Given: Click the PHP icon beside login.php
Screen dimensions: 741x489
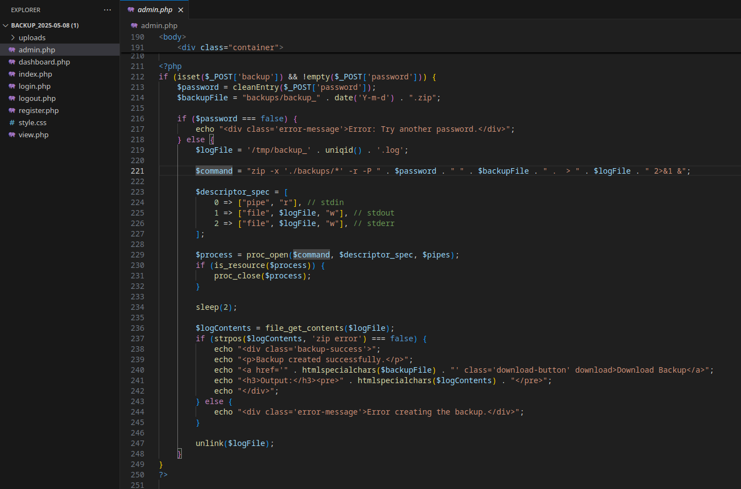Looking at the screenshot, I should tap(12, 86).
